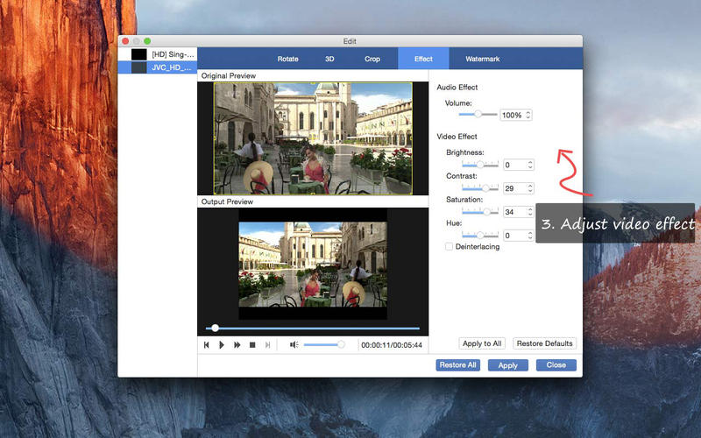
Task: Select the black thumbnail of HD Sing video
Action: [139, 54]
